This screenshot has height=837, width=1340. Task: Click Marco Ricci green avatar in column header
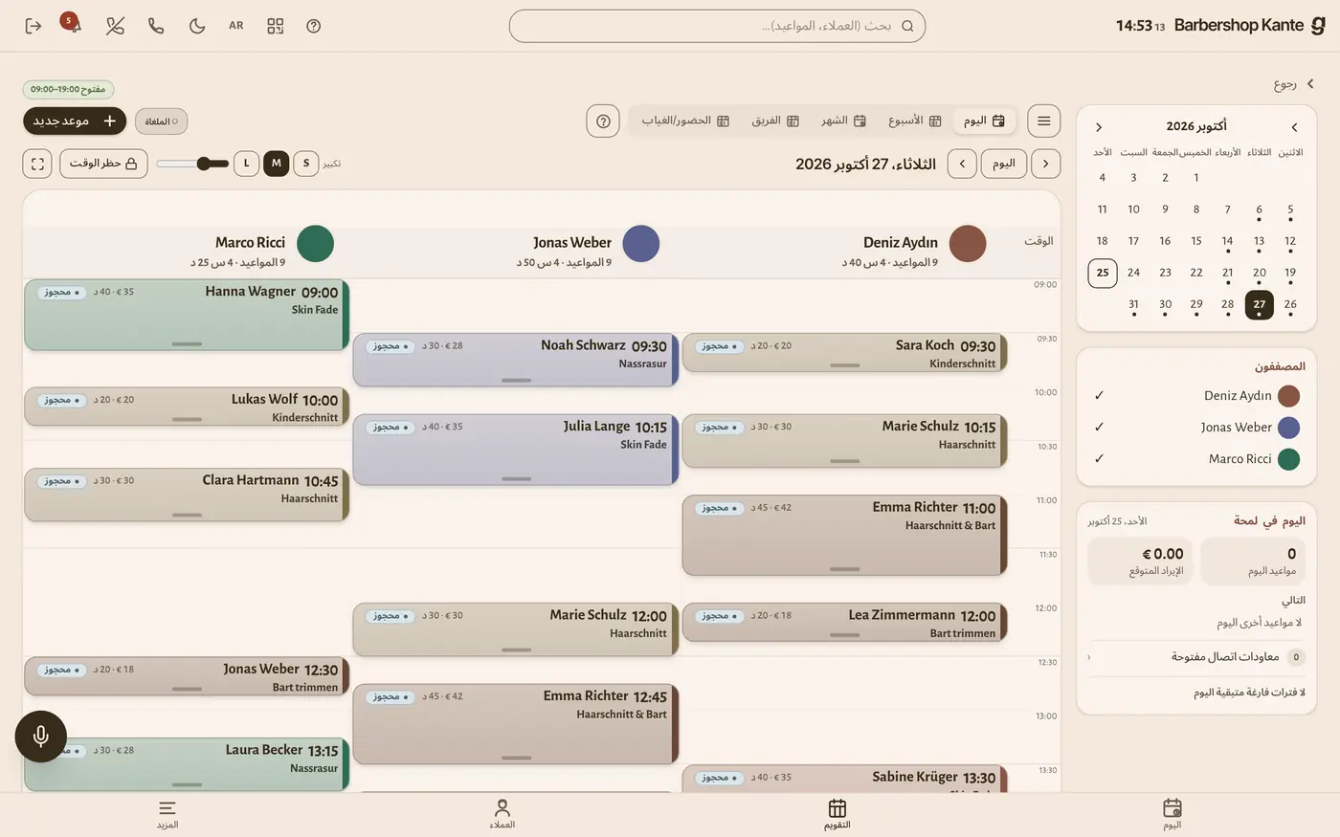tap(315, 244)
